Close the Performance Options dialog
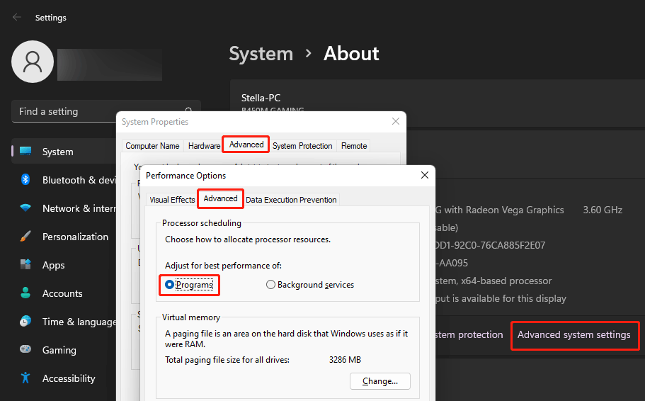645x401 pixels. (425, 176)
